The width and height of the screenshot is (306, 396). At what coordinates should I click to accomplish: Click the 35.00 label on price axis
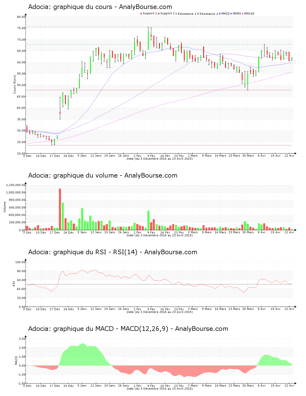[x=21, y=119]
